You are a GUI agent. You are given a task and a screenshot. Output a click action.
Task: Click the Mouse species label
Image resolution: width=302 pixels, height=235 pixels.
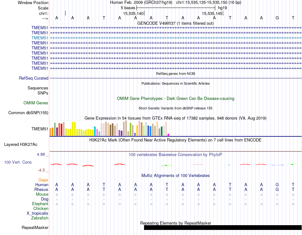42,194
